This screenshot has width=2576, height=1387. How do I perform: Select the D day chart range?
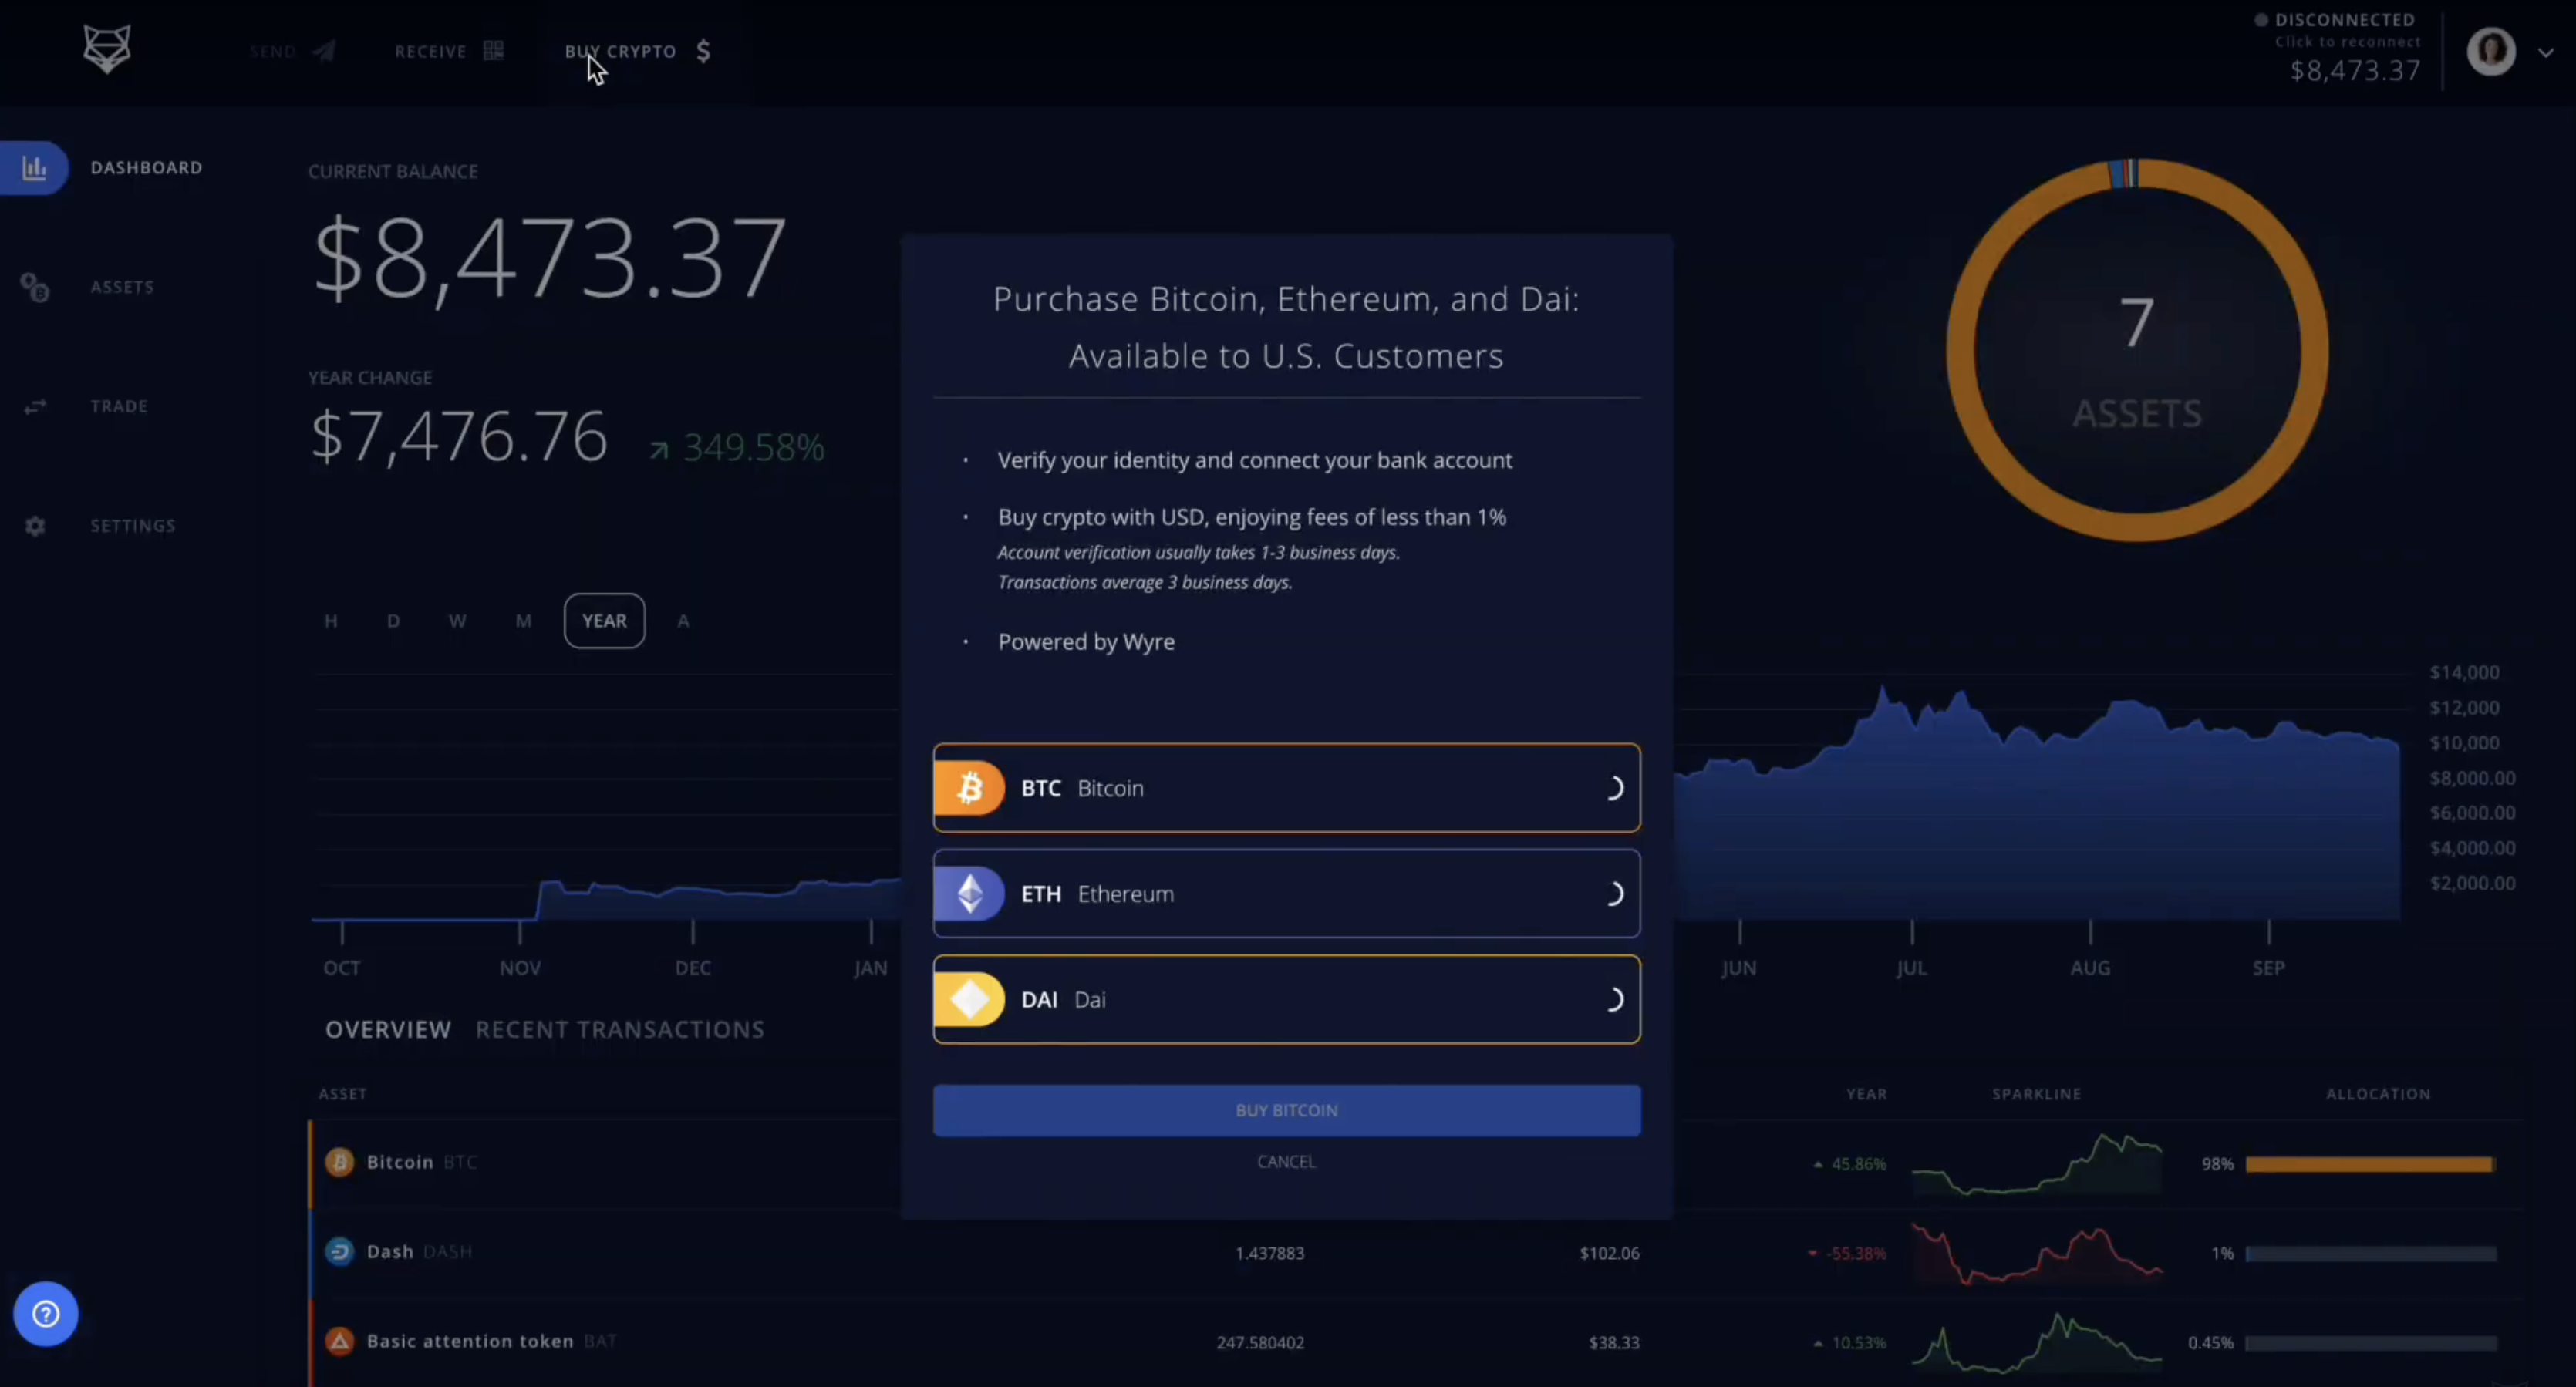point(393,621)
